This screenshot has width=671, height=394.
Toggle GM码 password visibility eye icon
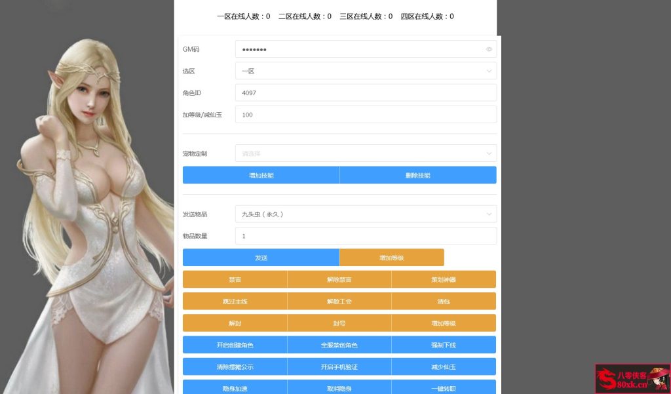(489, 49)
